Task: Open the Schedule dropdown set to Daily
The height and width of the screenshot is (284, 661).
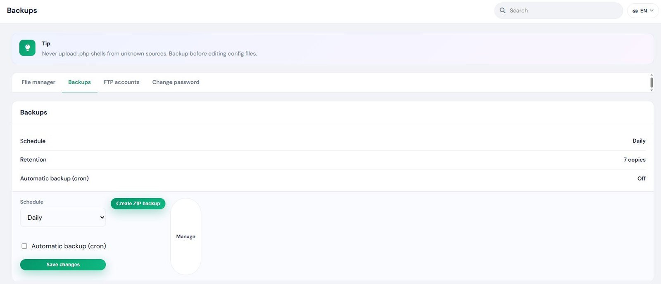Action: coord(63,217)
